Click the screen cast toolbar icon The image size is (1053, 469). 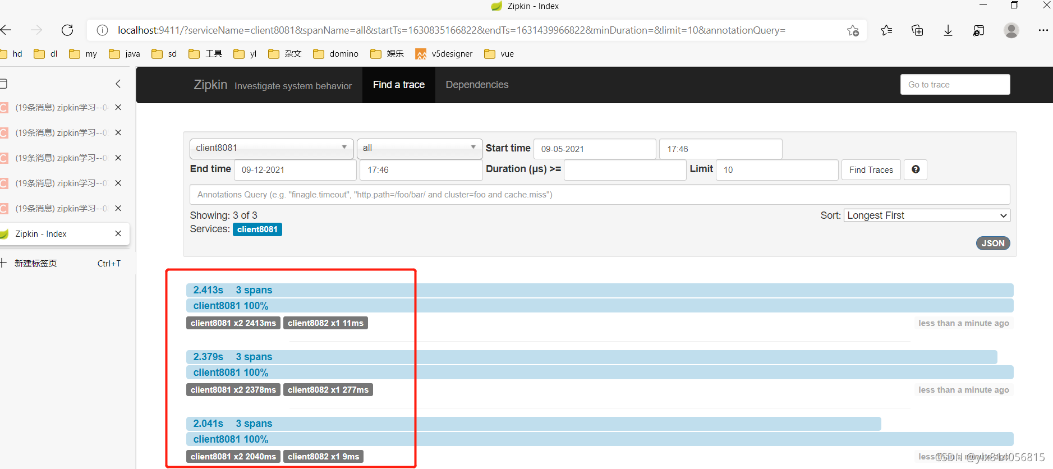coord(979,30)
